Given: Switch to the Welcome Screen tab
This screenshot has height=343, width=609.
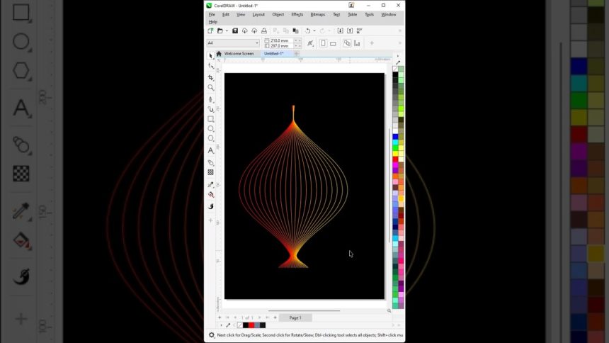Looking at the screenshot, I should (239, 54).
